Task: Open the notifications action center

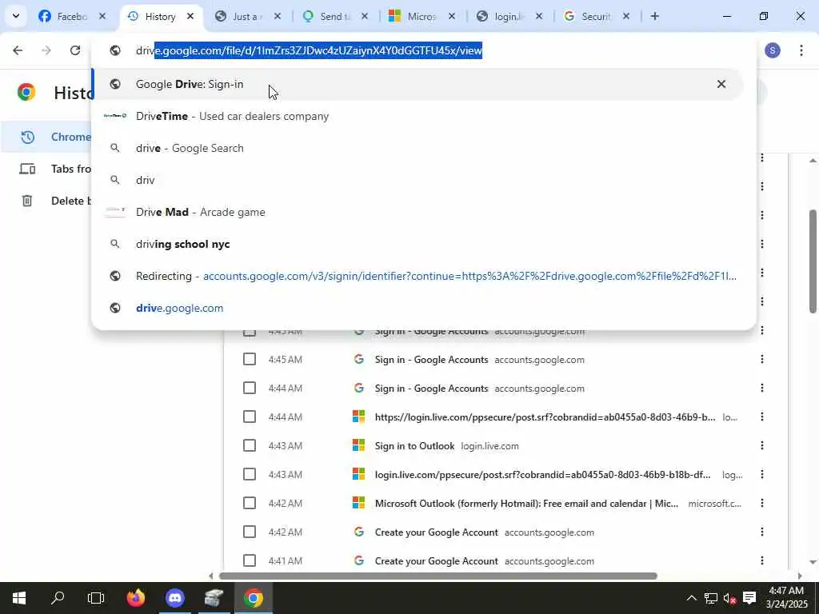Action: 749,598
